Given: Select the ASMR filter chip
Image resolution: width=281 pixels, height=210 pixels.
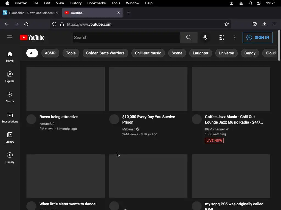Looking at the screenshot, I should point(50,53).
